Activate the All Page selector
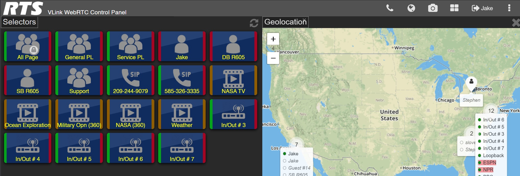The image size is (520, 176). (28, 46)
